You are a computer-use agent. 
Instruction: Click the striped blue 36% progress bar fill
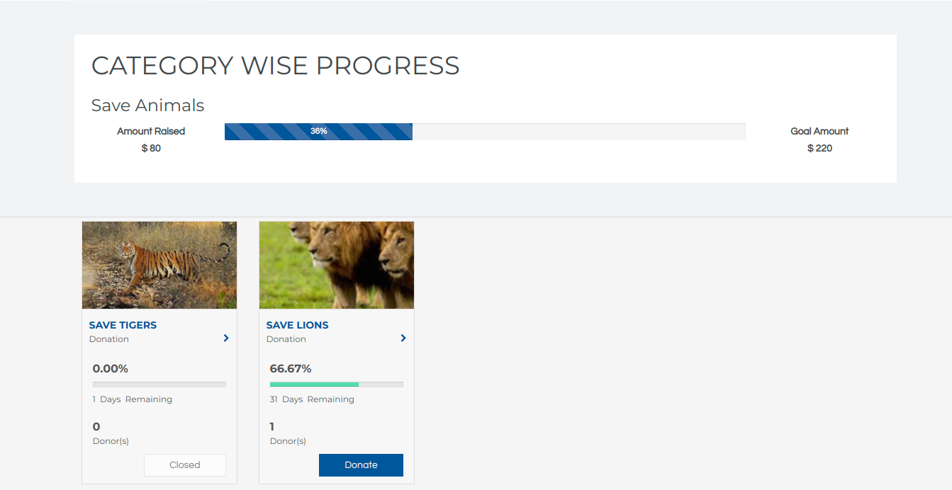318,132
